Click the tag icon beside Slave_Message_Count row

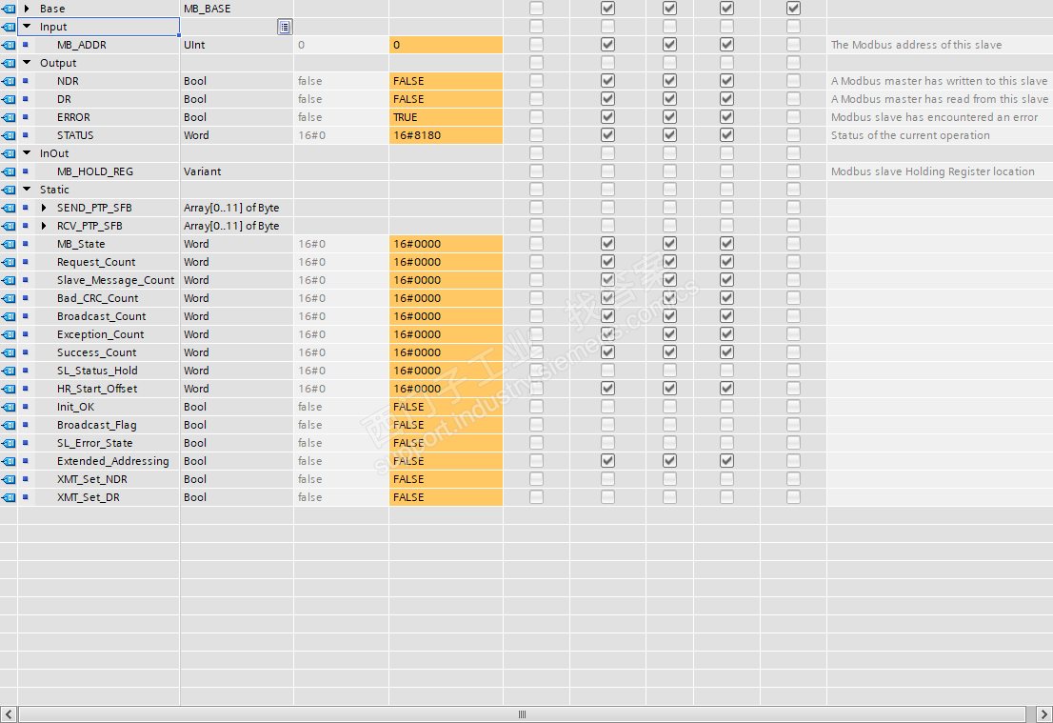coord(9,281)
